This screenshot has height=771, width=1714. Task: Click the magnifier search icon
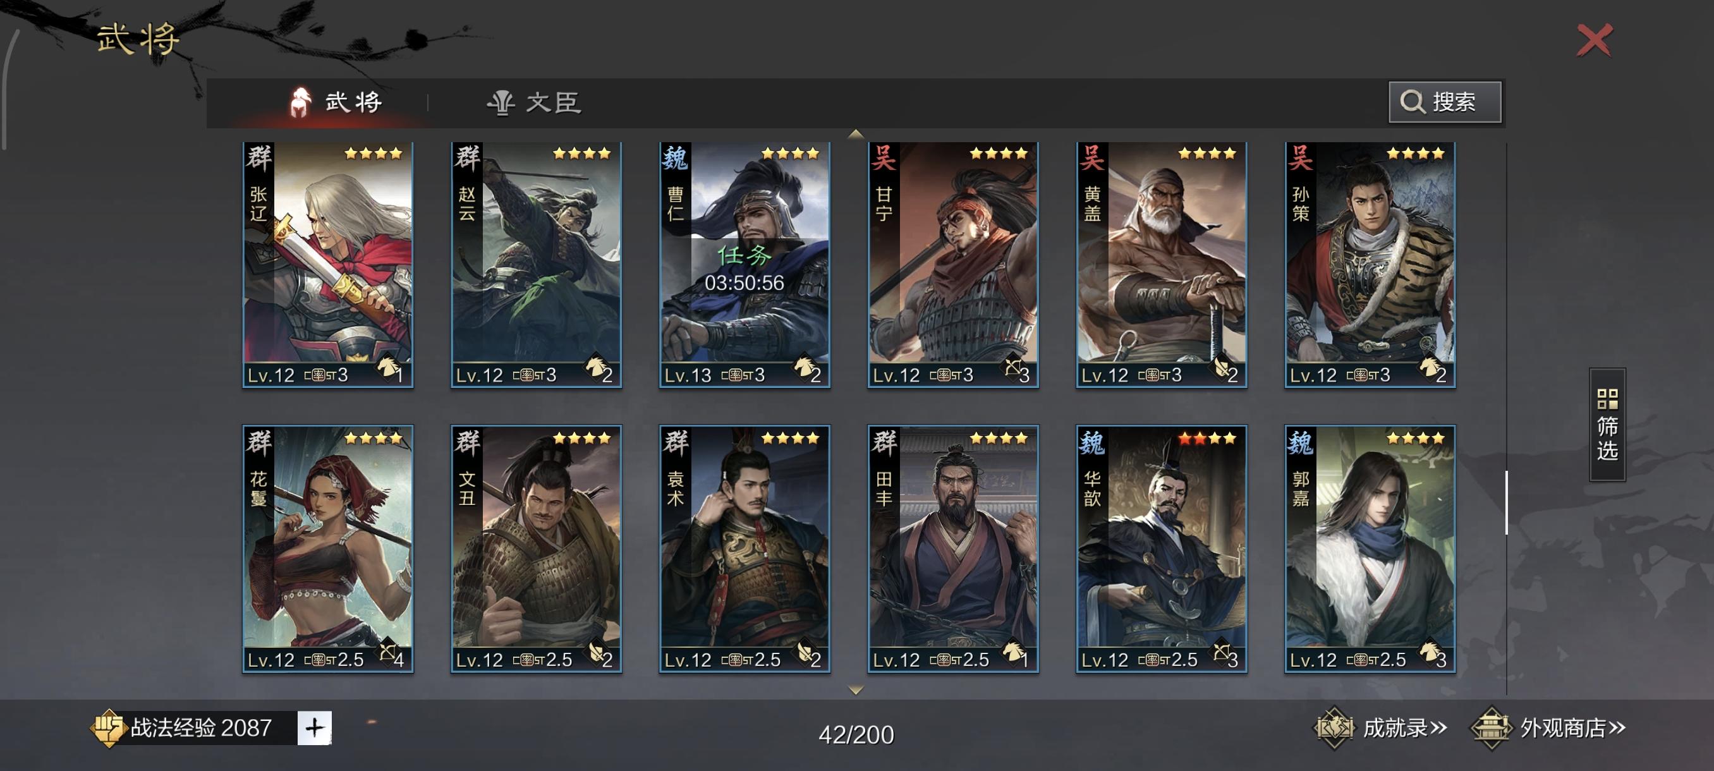(1412, 102)
